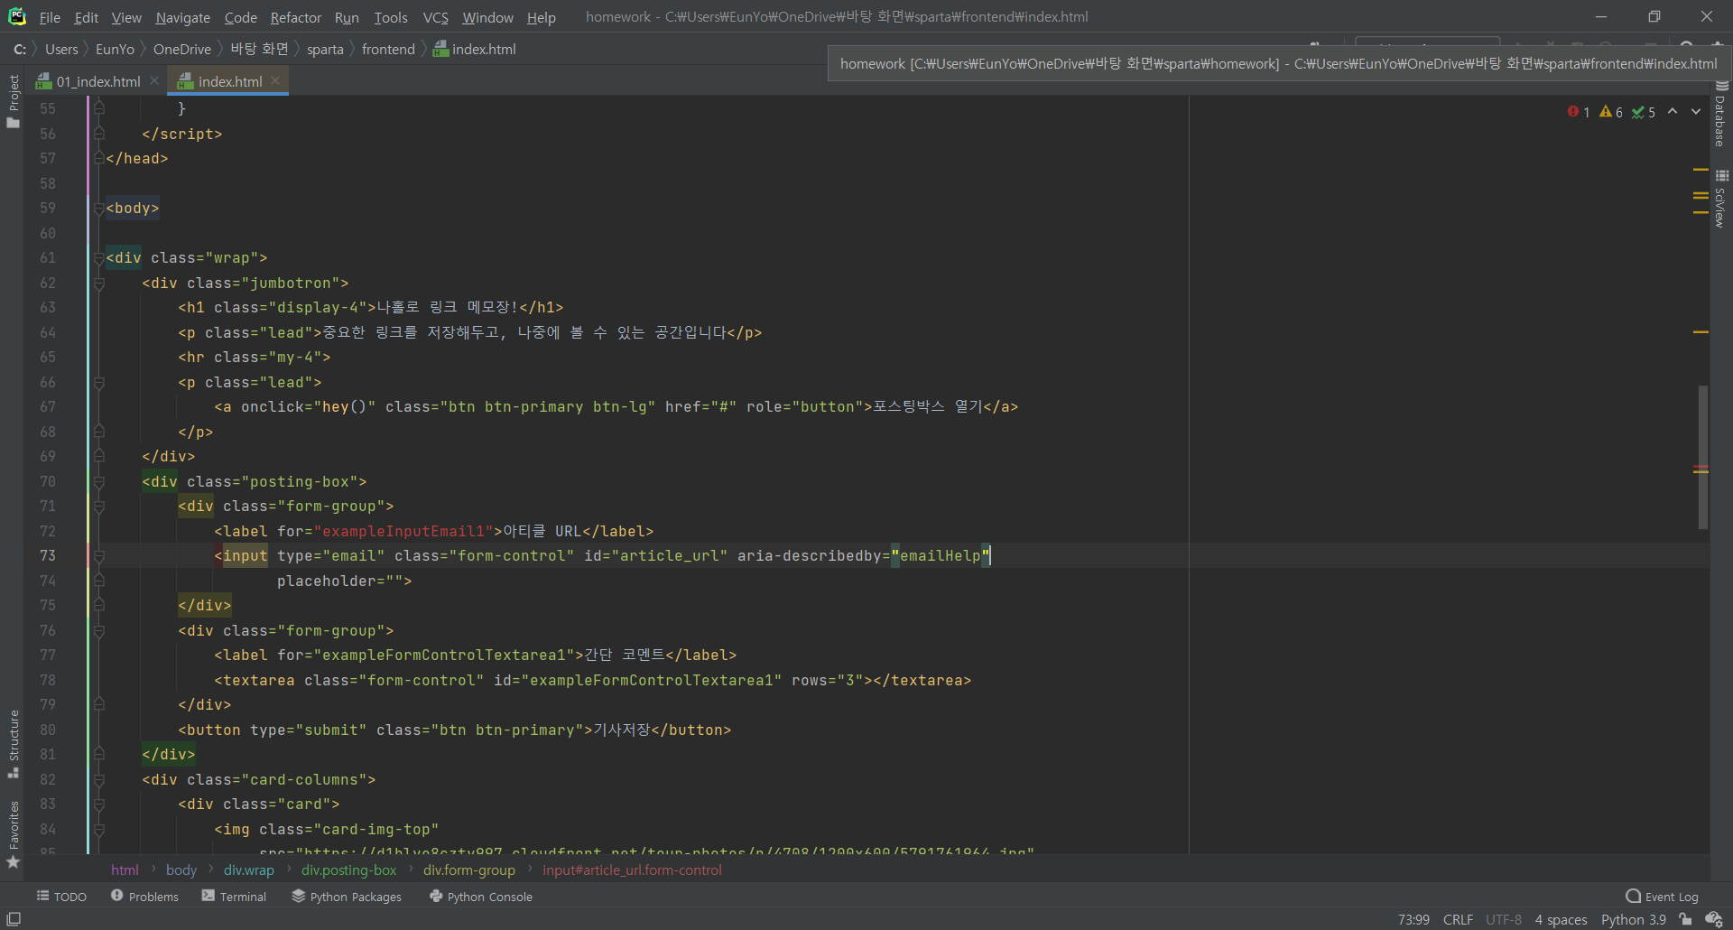Click the editor vertical scrollbar thumb
Screen dimensions: 1733x930
click(1702, 457)
